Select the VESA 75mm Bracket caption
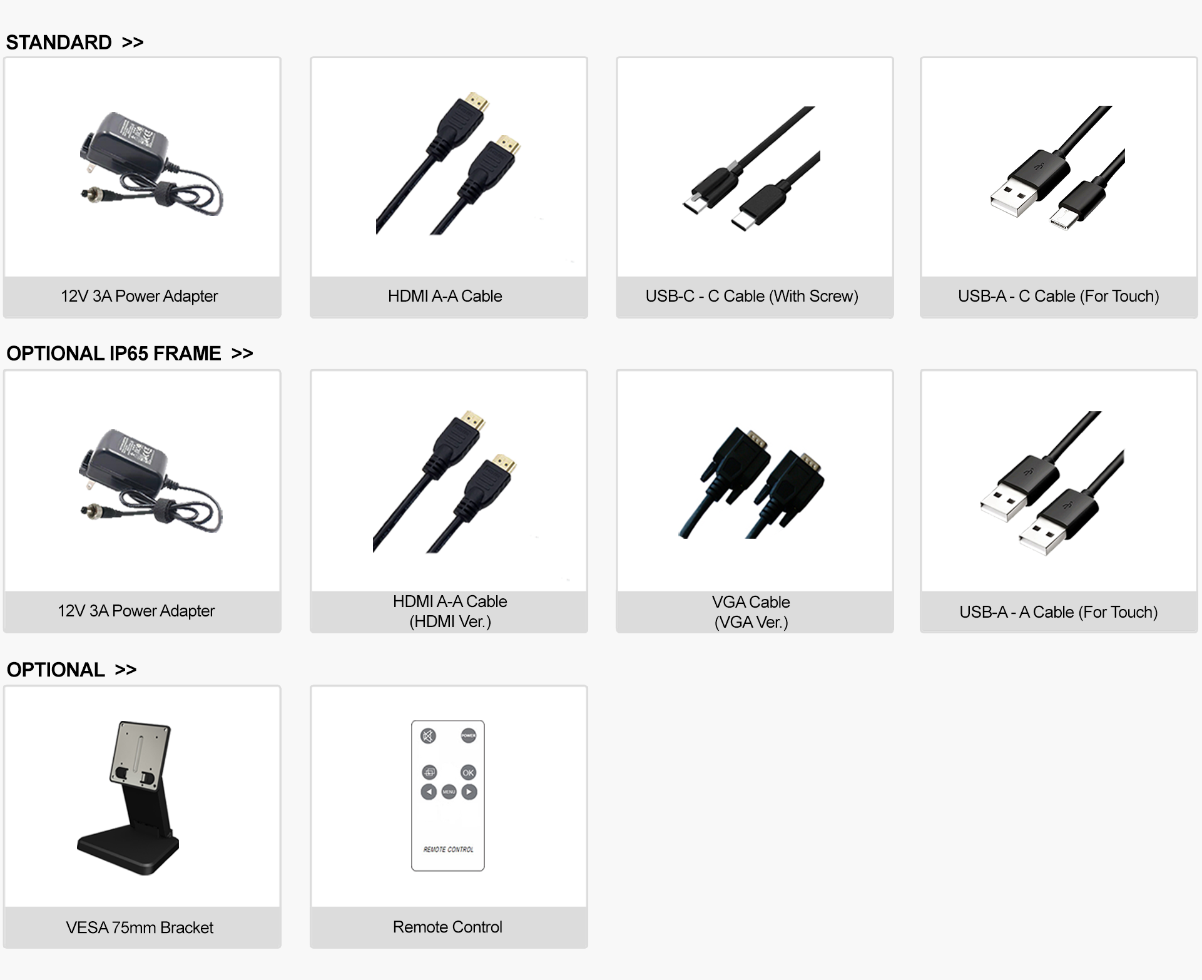This screenshot has height=980, width=1202. pos(140,927)
